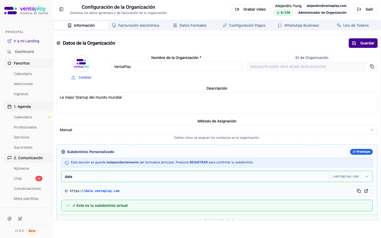Copy the dale.ventaplay.com subdomain URL
The height and width of the screenshot is (238, 381).
pos(359,191)
